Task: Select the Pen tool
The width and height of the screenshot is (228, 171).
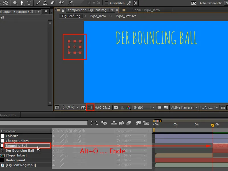Action: pyautogui.click(x=22, y=3)
